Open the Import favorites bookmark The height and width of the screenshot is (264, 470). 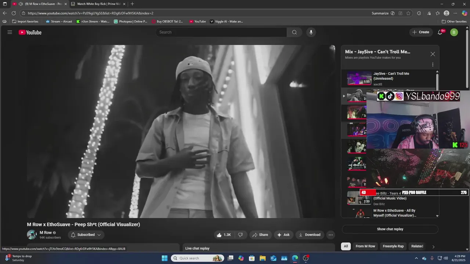coord(25,22)
